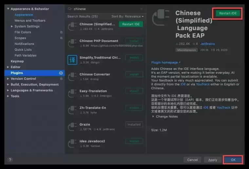Install the Easy-Translation plugin
249x169 pixels.
point(134,91)
